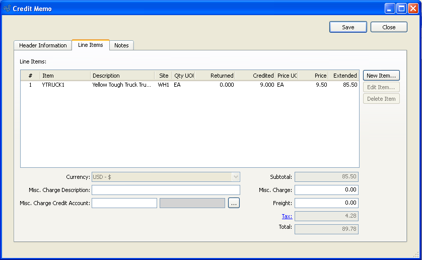Click into the Freight amount field
422x260 pixels.
(326, 203)
